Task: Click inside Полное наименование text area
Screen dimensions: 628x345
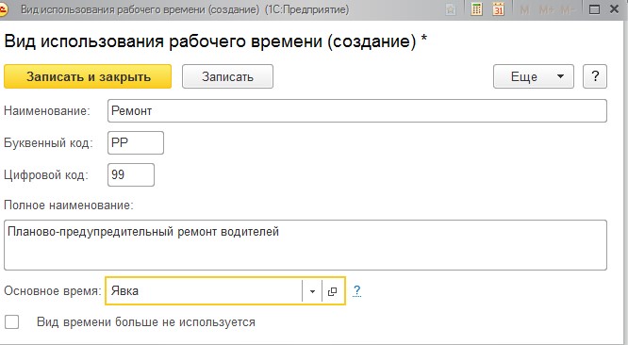Action: [306, 245]
